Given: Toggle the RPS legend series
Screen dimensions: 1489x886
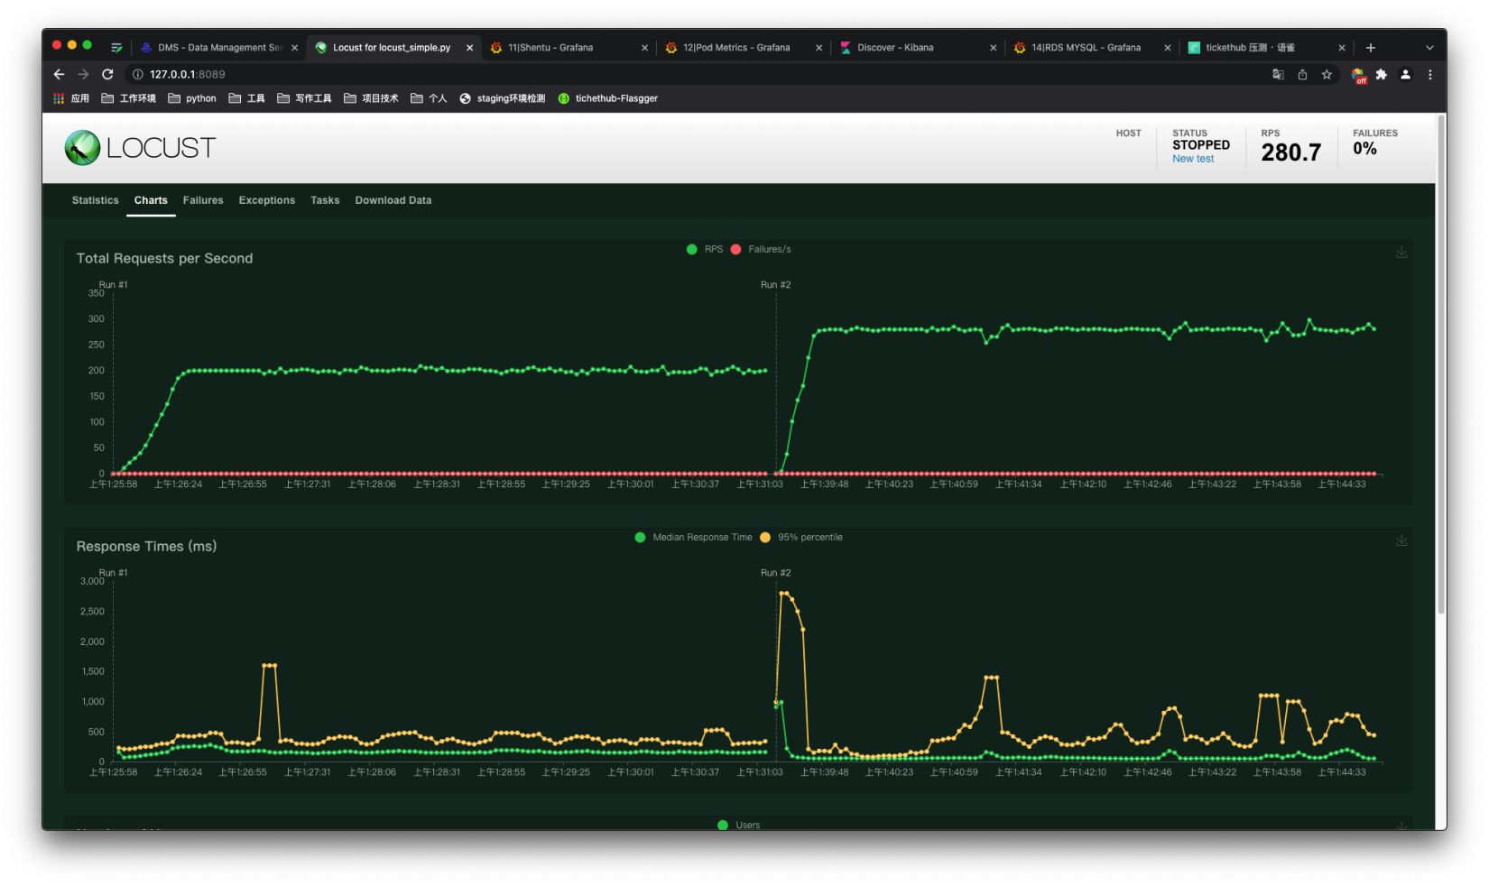Looking at the screenshot, I should 705,249.
